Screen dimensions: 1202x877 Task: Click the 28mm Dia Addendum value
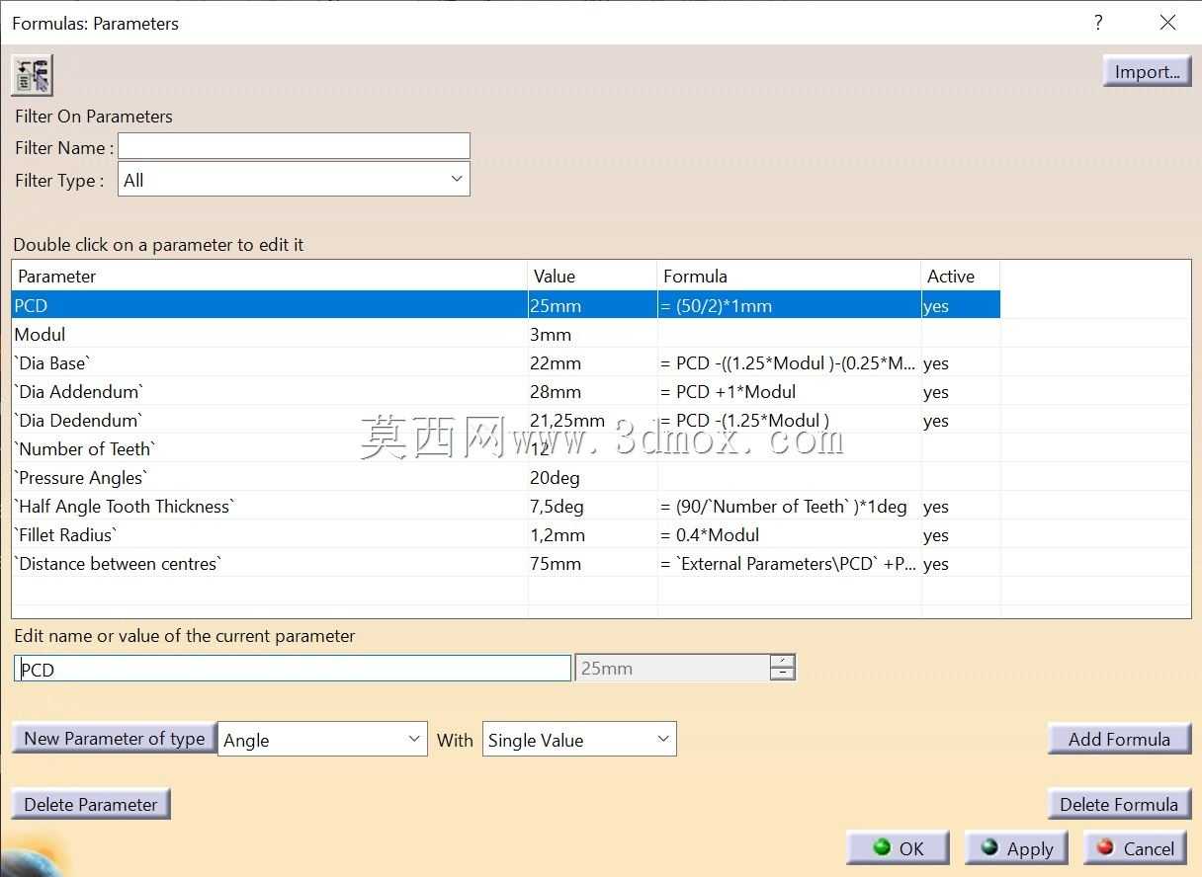[556, 391]
